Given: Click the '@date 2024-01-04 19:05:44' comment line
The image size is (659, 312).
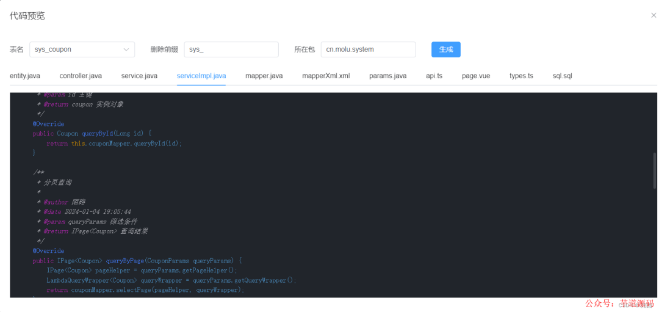Looking at the screenshot, I should pos(84,211).
